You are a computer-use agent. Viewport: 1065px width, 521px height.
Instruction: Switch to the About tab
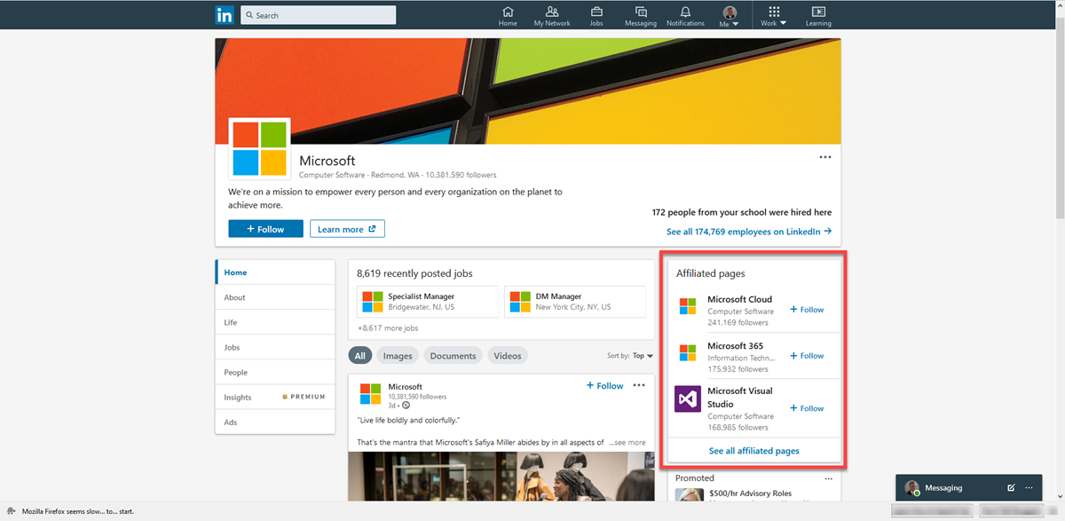233,297
